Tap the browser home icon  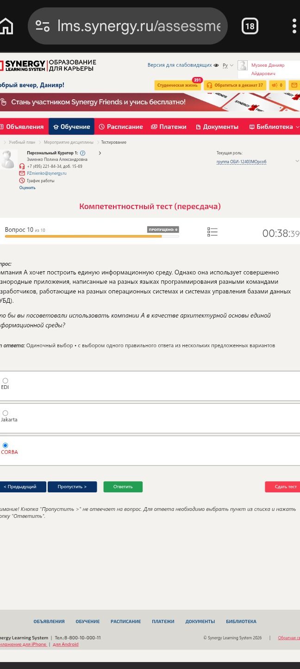tap(6, 26)
